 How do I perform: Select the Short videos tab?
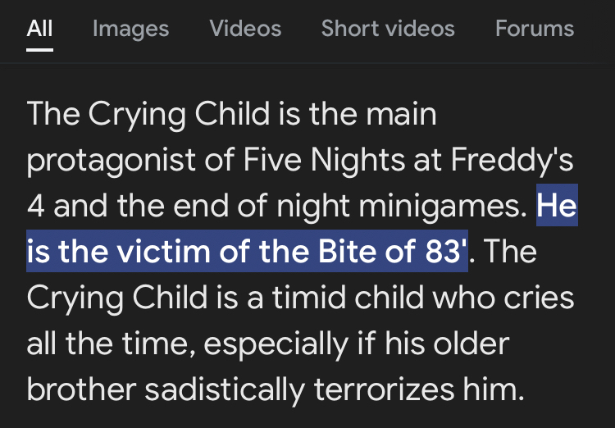[388, 29]
